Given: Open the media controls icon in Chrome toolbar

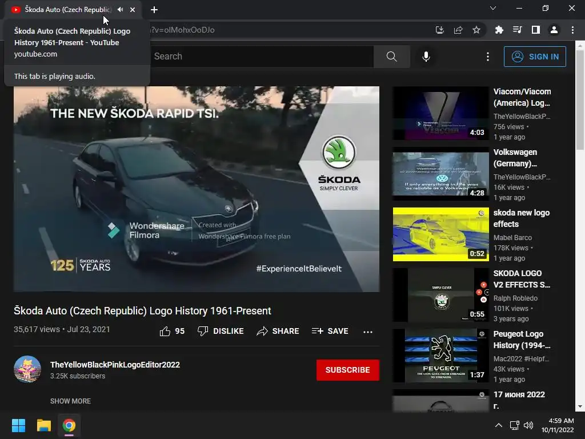Looking at the screenshot, I should [518, 30].
